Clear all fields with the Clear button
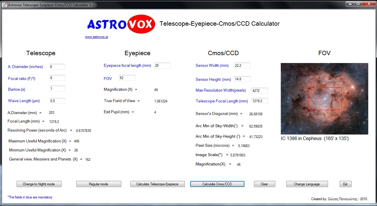377x206 pixels. pos(264,184)
